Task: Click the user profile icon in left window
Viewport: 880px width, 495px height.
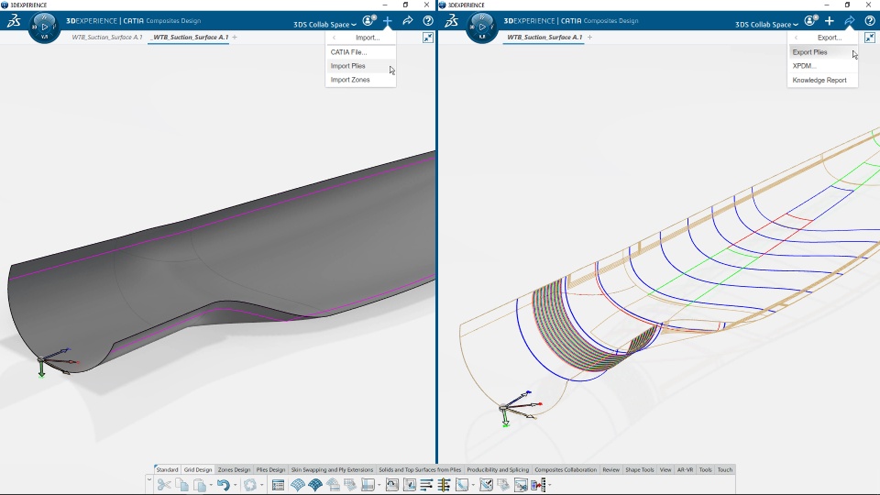Action: point(368,21)
